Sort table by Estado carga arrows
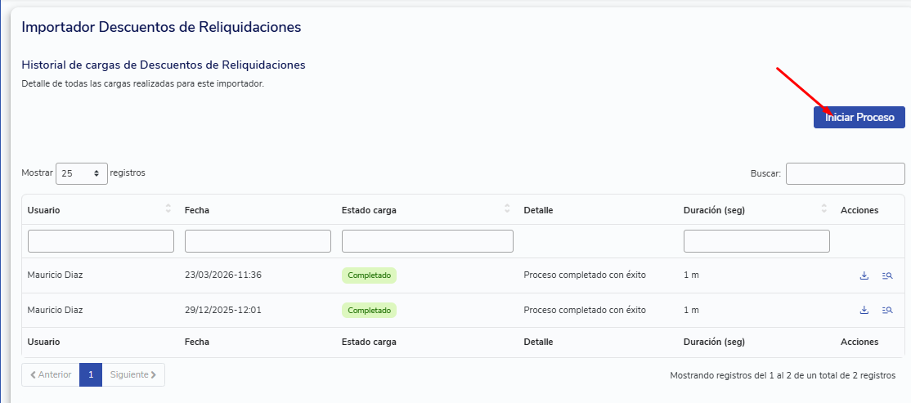The image size is (911, 403). point(507,208)
